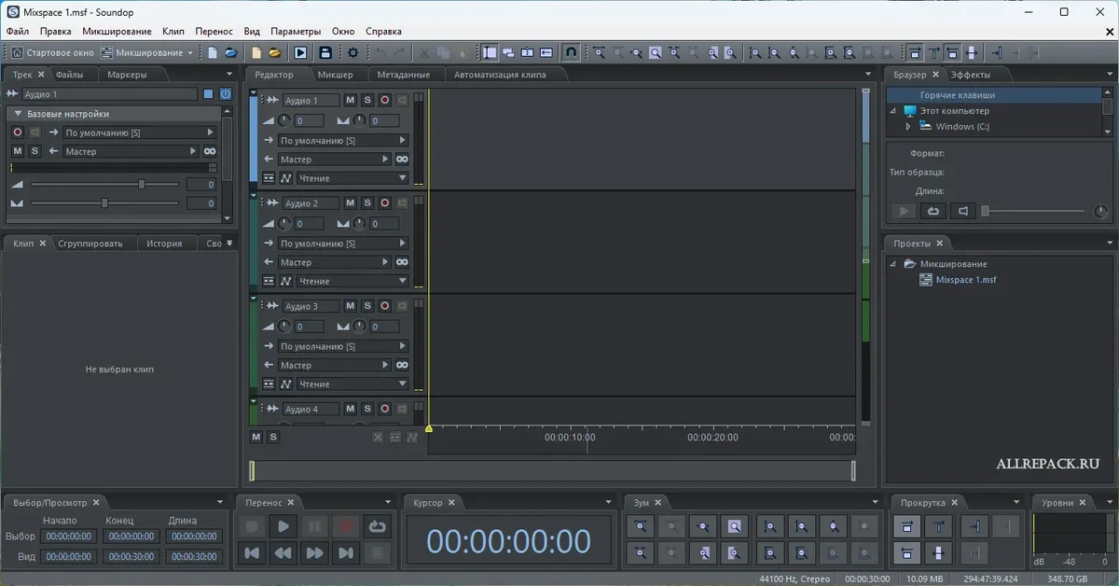Select the Mixspace 1.msf project entry

(x=966, y=280)
